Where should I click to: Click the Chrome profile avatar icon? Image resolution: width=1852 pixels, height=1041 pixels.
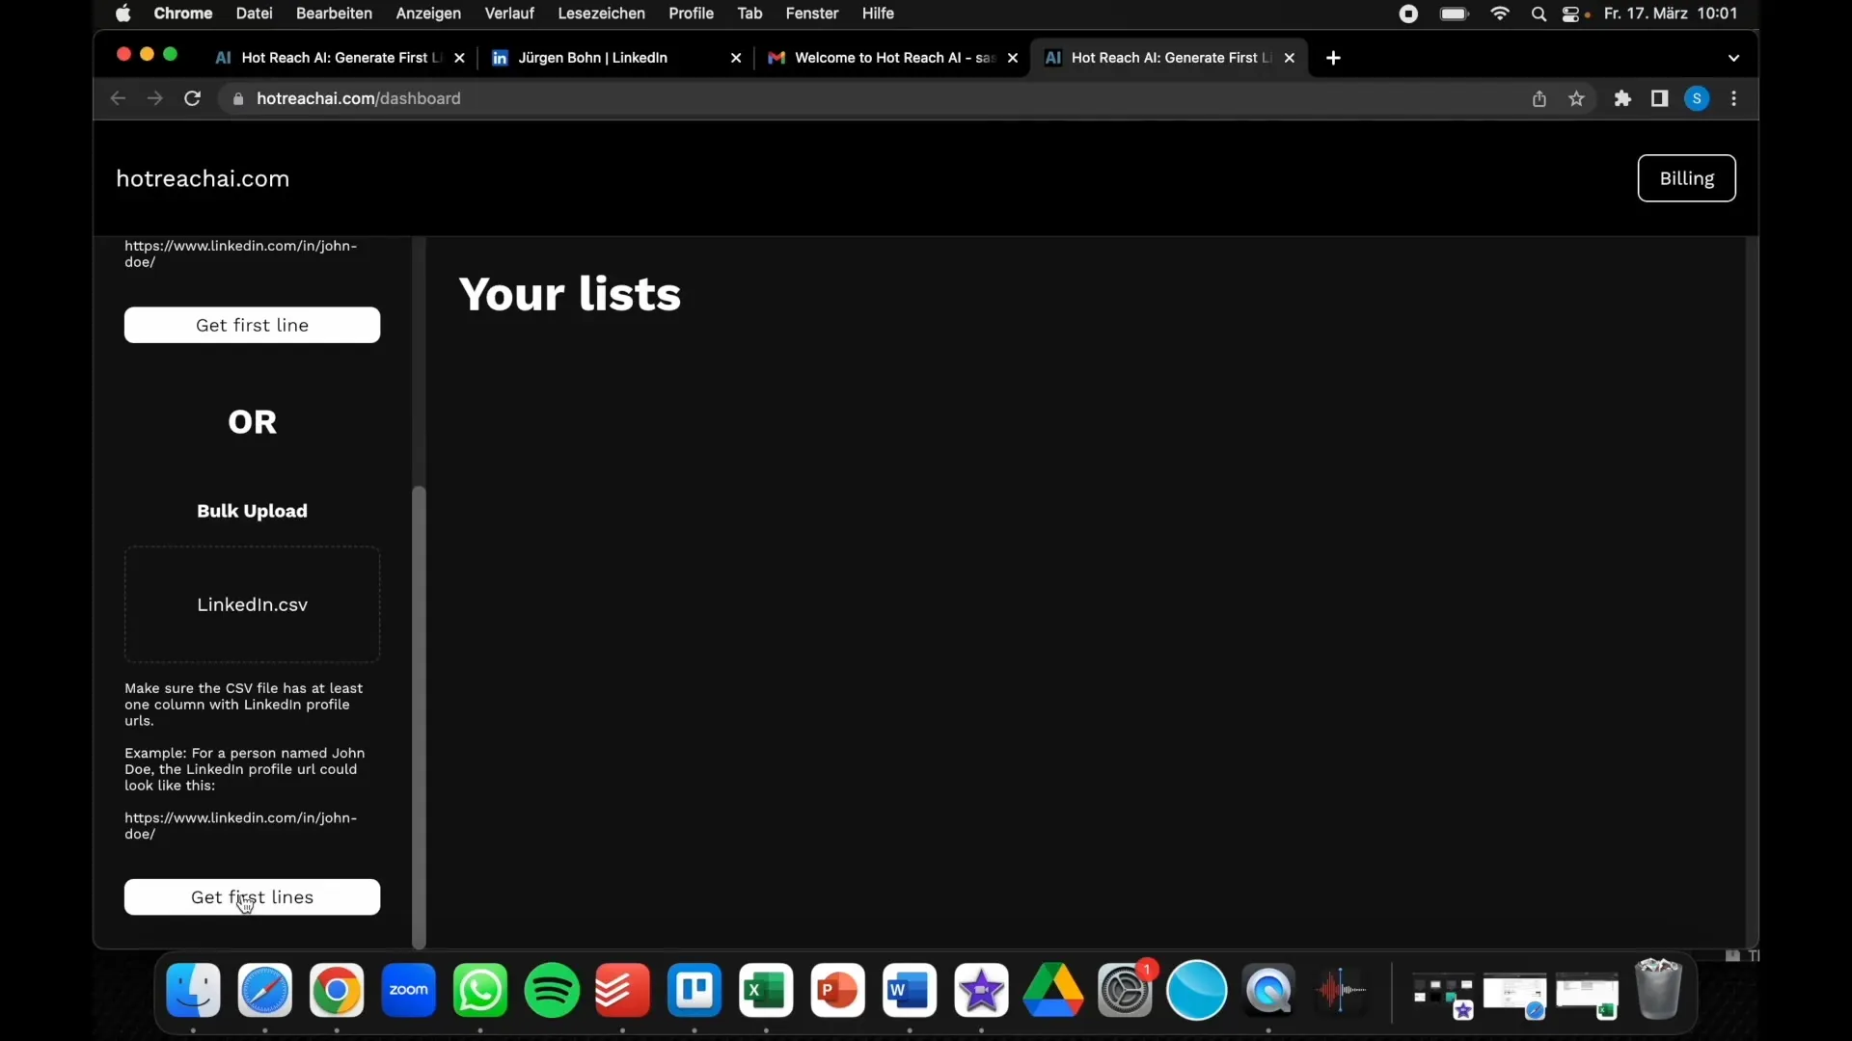tap(1697, 98)
